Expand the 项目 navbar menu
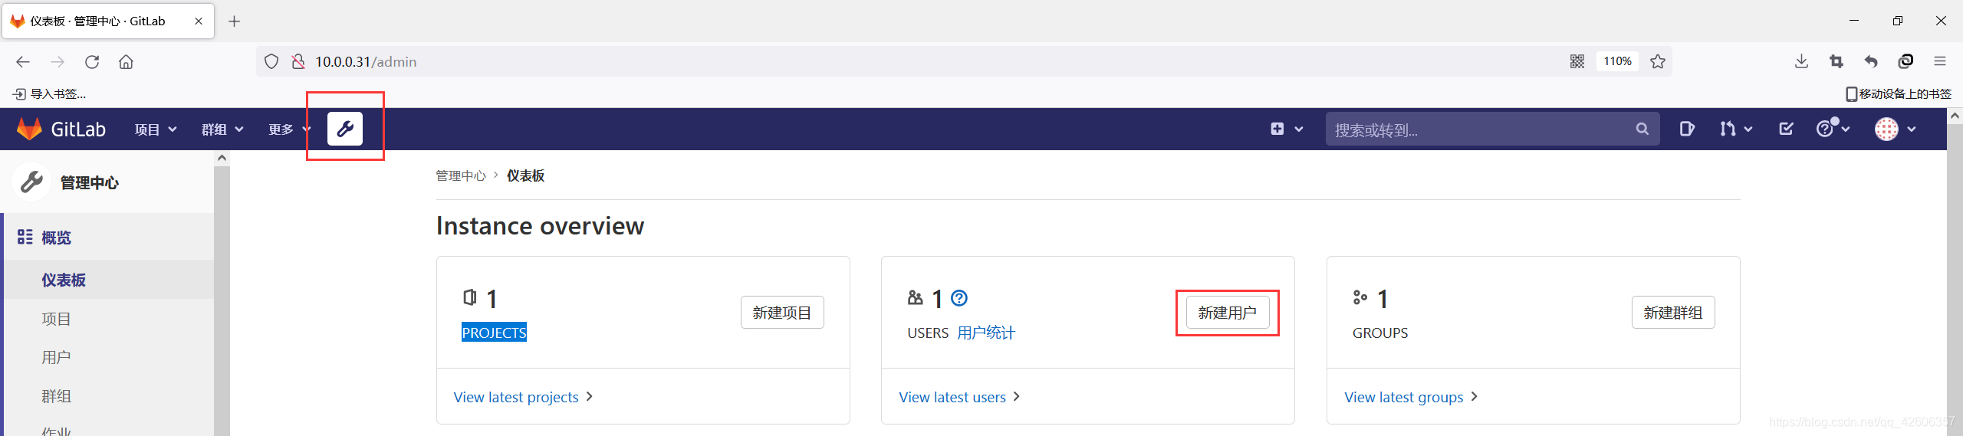The width and height of the screenshot is (1963, 436). (156, 129)
